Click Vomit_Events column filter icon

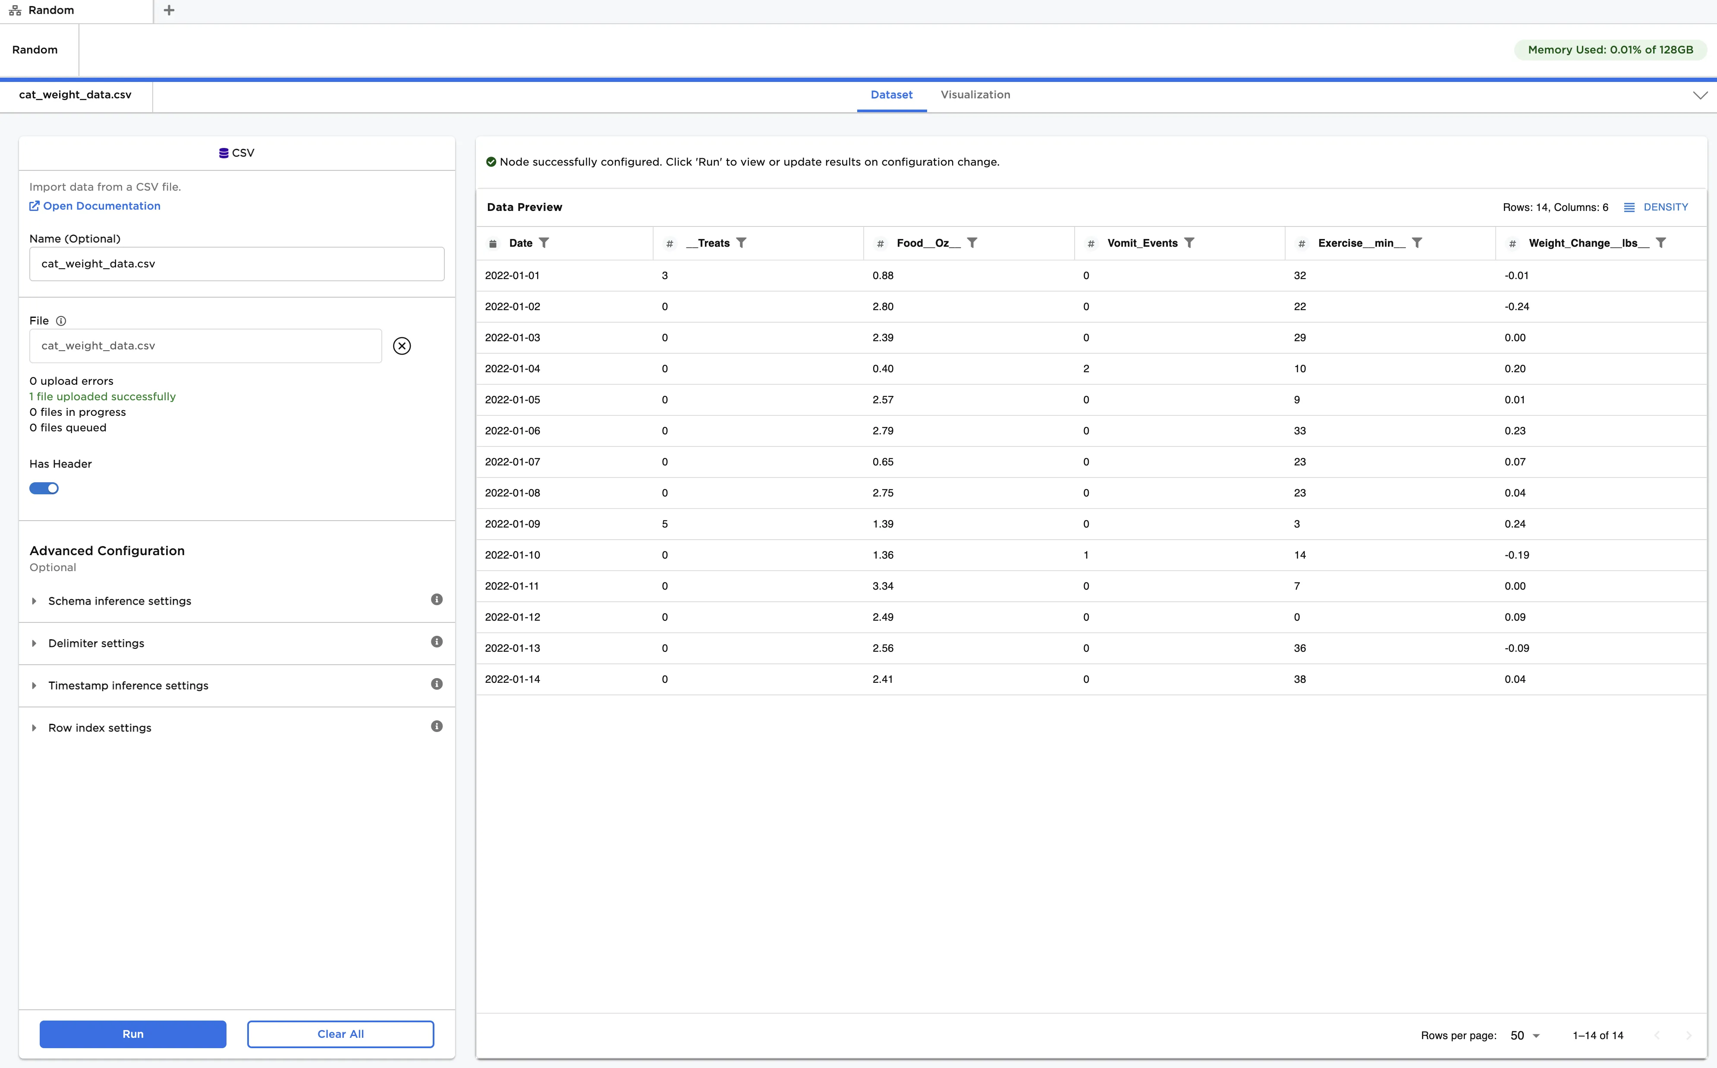[1189, 243]
